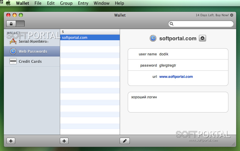
Task: Open the Window menu
Action: [x=102, y=3]
